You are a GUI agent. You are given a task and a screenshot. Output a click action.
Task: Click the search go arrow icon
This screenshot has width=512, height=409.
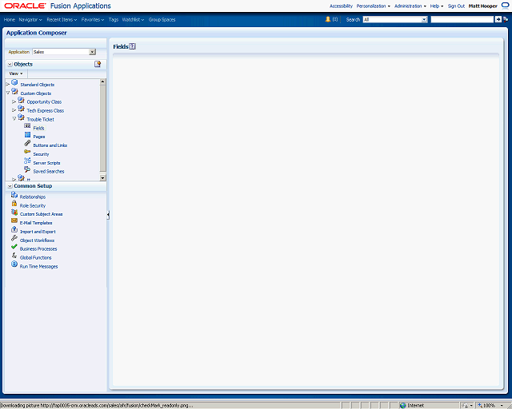click(498, 19)
